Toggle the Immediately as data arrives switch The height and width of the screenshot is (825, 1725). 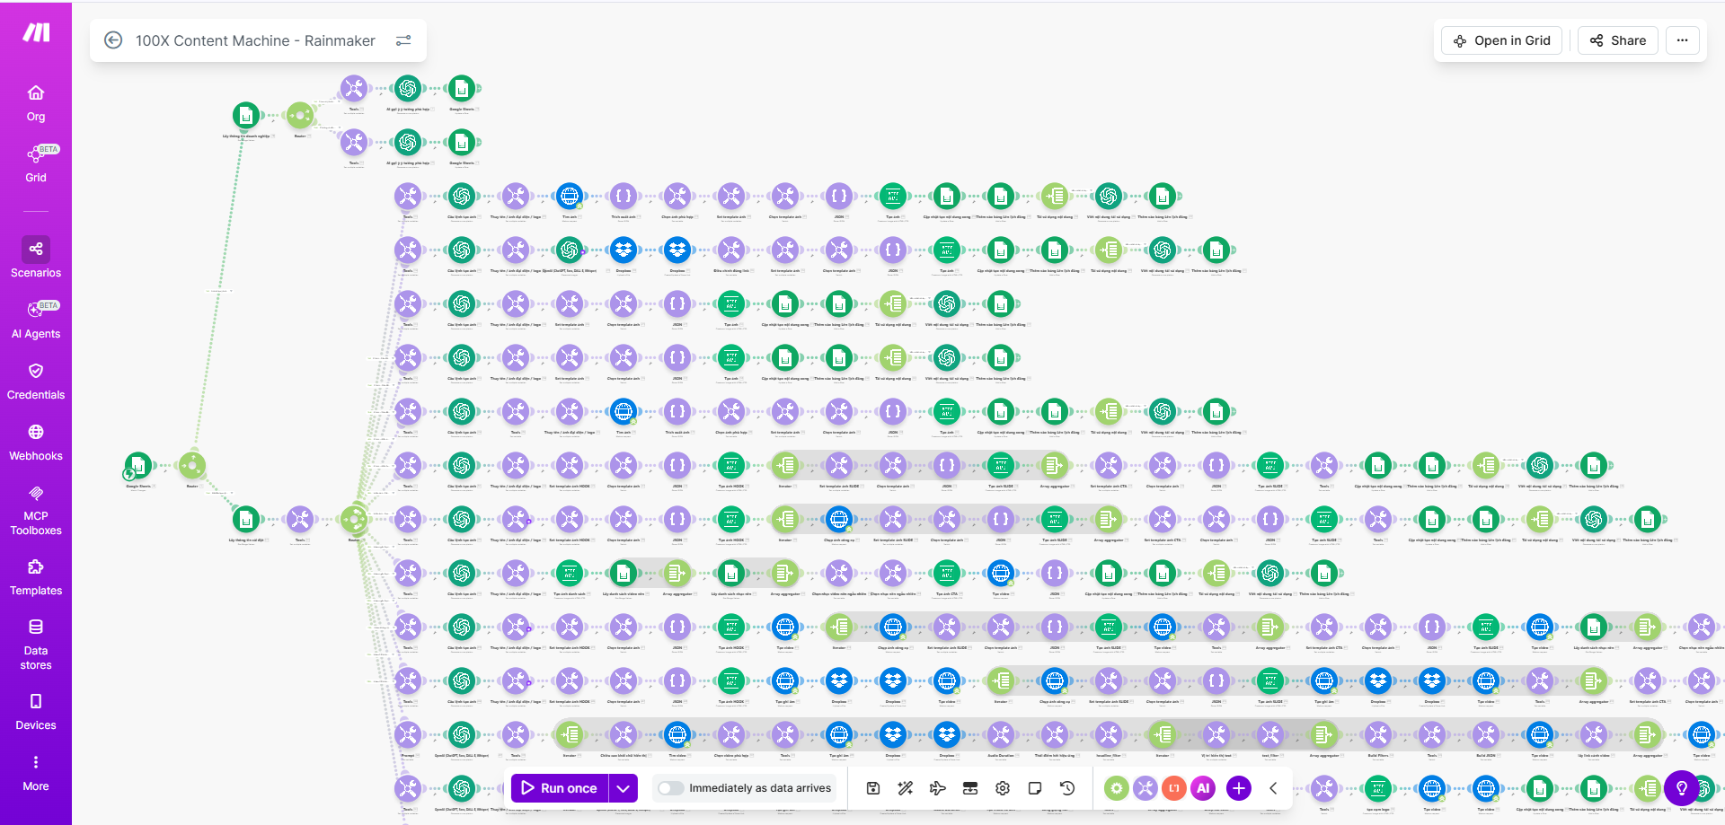(670, 788)
